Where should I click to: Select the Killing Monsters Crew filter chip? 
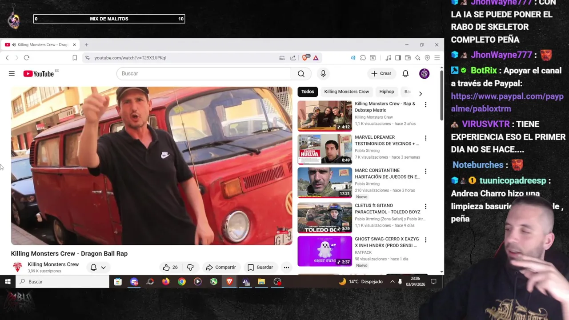tap(347, 92)
